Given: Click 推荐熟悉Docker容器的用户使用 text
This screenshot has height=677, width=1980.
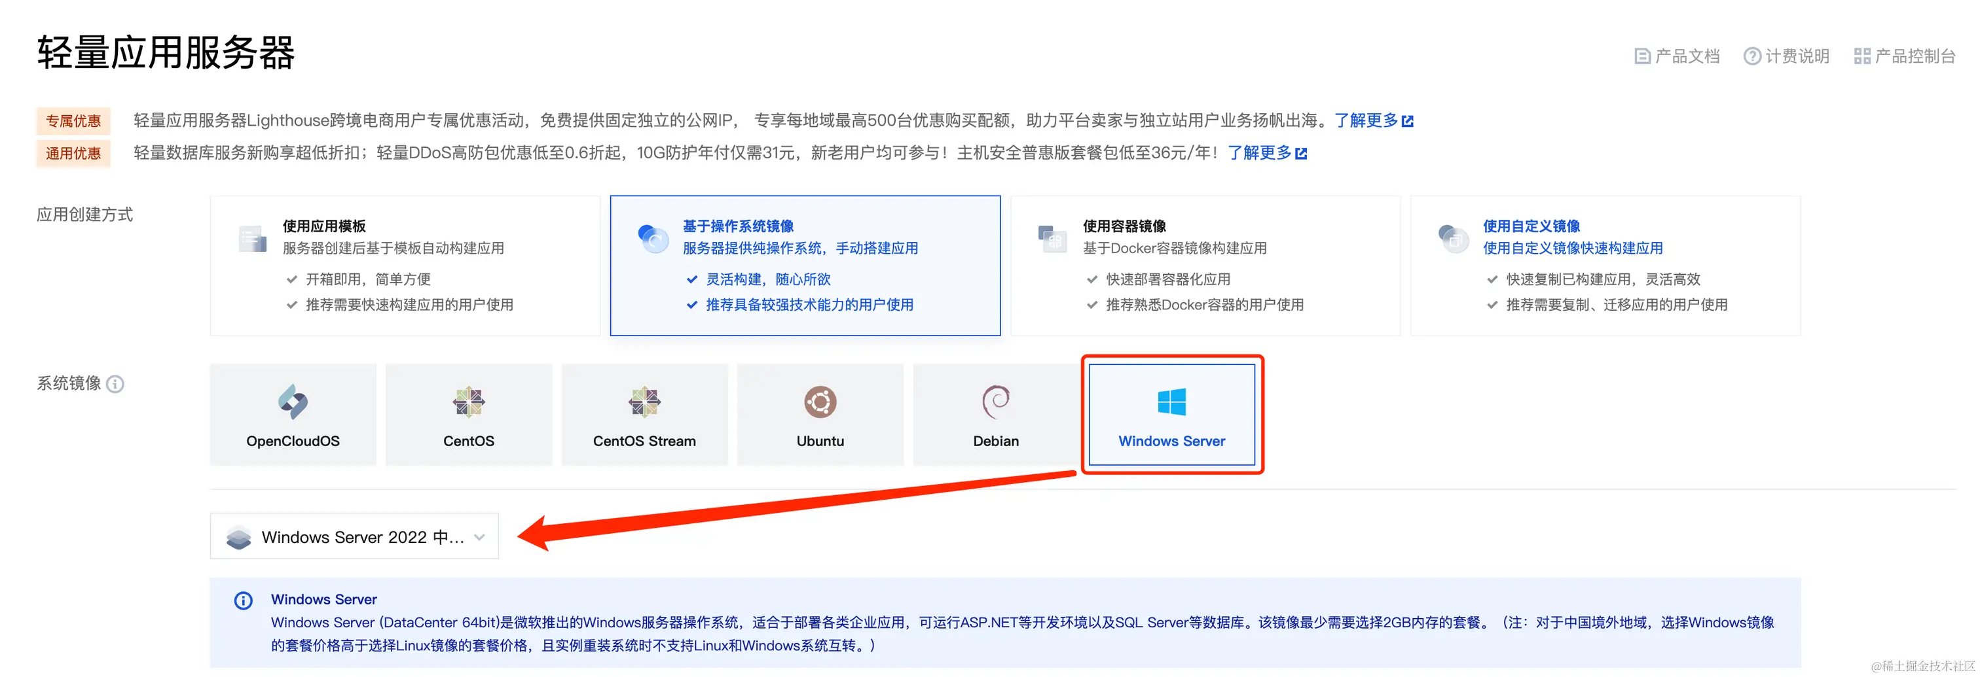Looking at the screenshot, I should (x=1205, y=305).
